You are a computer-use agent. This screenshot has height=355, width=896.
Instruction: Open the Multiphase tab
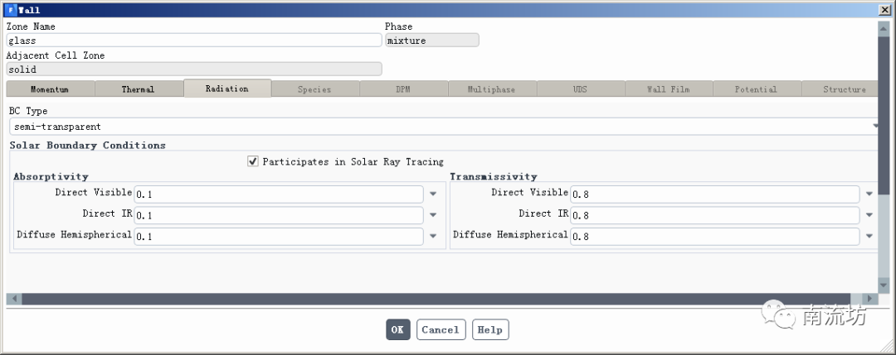[492, 89]
